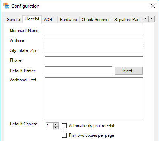Click the Select... printer button
The height and width of the screenshot is (141, 159).
pyautogui.click(x=129, y=71)
